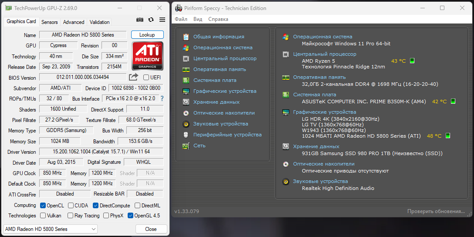Click the Оперативная память sidebar RAM icon
The height and width of the screenshot is (237, 474).
point(186,70)
